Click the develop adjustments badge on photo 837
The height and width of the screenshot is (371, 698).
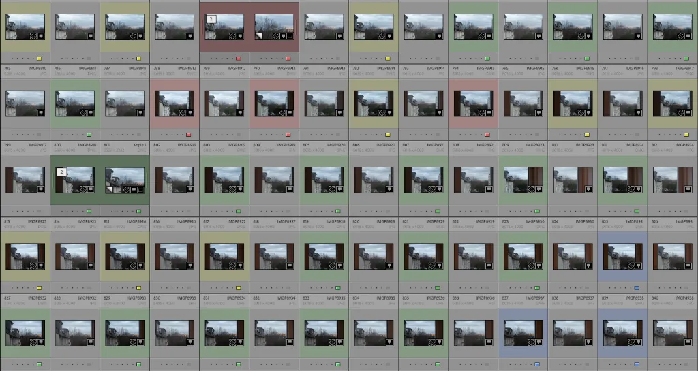pos(532,342)
